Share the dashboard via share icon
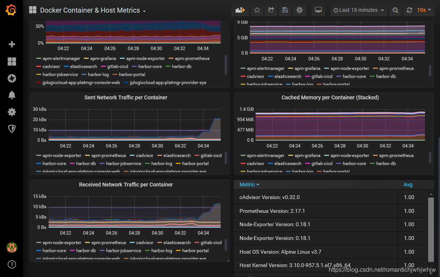The width and height of the screenshot is (440, 277). point(271,10)
